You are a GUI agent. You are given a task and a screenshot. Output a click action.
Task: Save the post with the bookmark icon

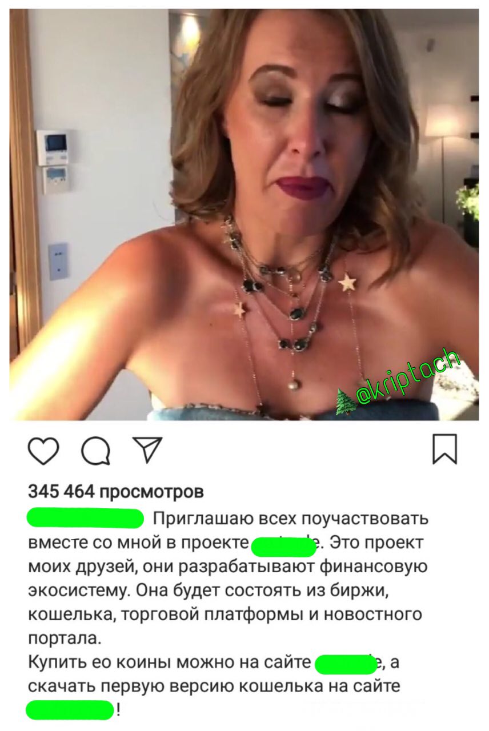click(444, 449)
